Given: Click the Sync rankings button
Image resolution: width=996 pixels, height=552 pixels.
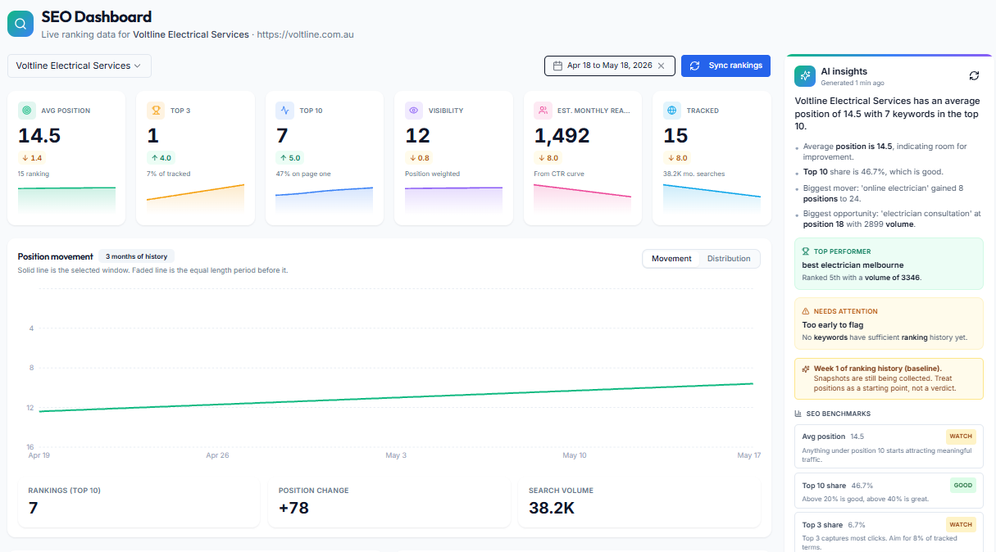Looking at the screenshot, I should pos(725,66).
